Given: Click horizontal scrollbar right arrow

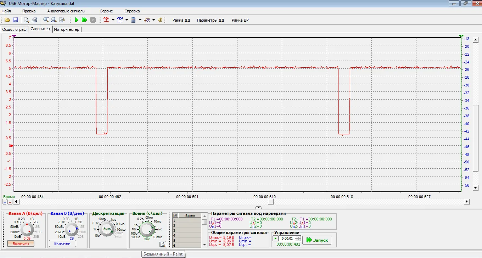Looking at the screenshot, I should click(467, 201).
